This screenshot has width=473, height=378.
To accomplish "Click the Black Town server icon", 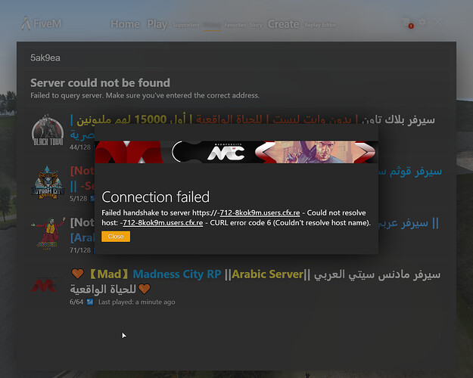I will tap(48, 130).
